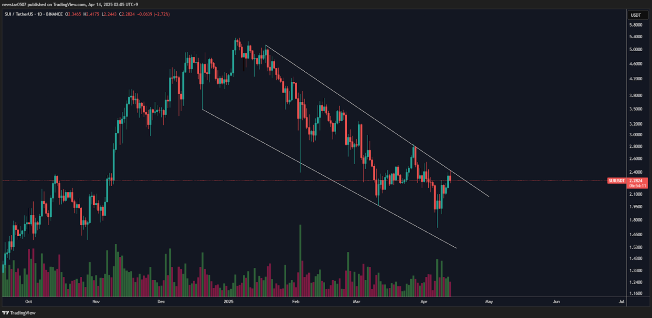Click the -0.0639 (-2.72%) change value
Screen dimensions: 652x318
click(153, 14)
